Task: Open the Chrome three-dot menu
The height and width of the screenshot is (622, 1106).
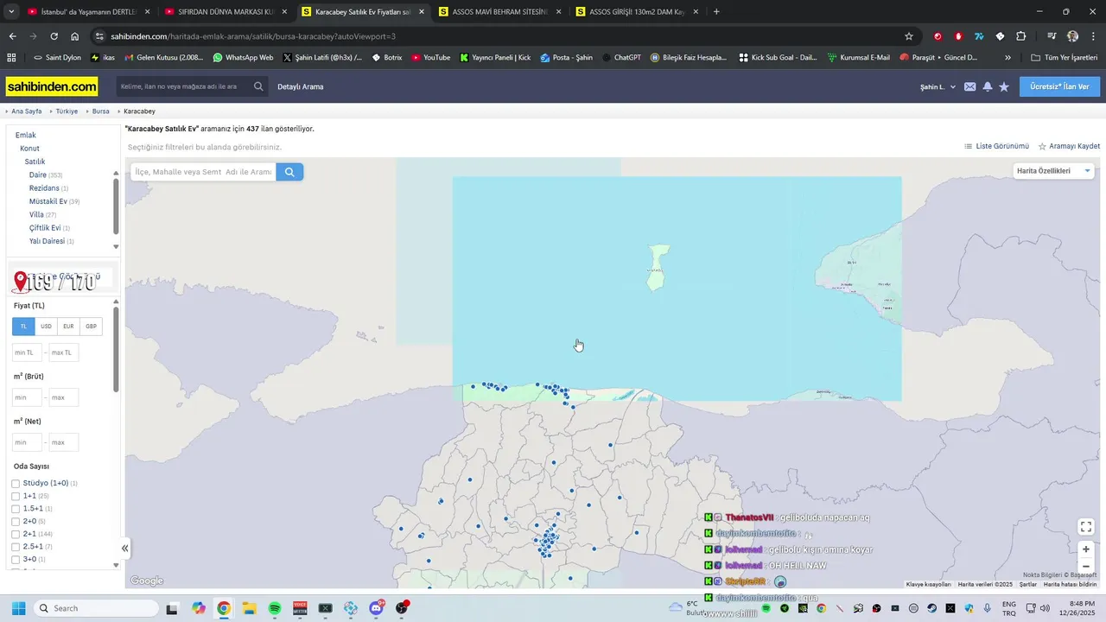Action: [x=1093, y=36]
